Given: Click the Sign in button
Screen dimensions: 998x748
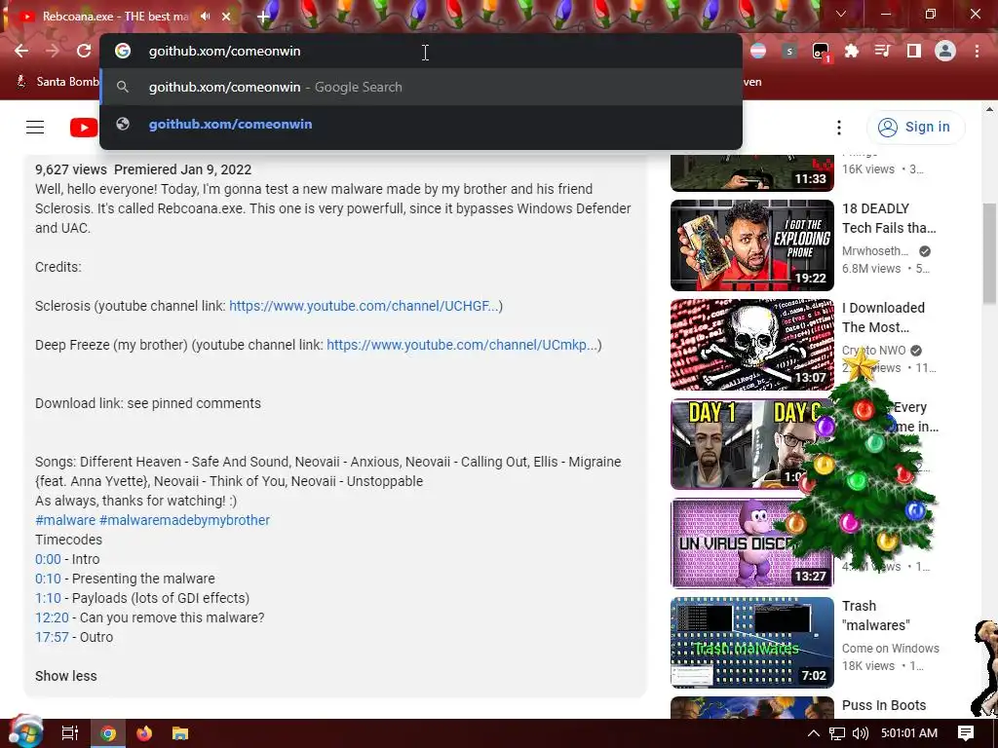Looking at the screenshot, I should (915, 128).
